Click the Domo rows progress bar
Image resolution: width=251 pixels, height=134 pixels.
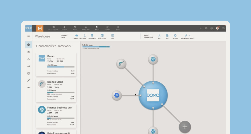tap(61, 67)
